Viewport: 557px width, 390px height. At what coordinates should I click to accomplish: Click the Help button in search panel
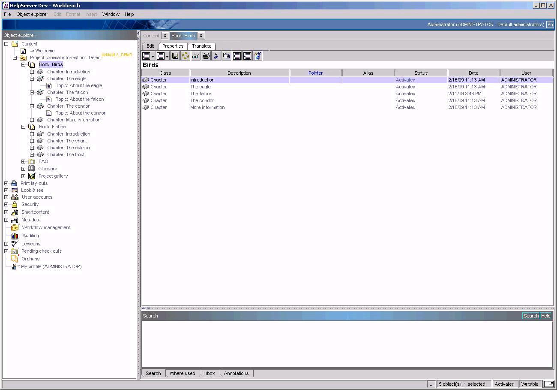click(x=545, y=316)
